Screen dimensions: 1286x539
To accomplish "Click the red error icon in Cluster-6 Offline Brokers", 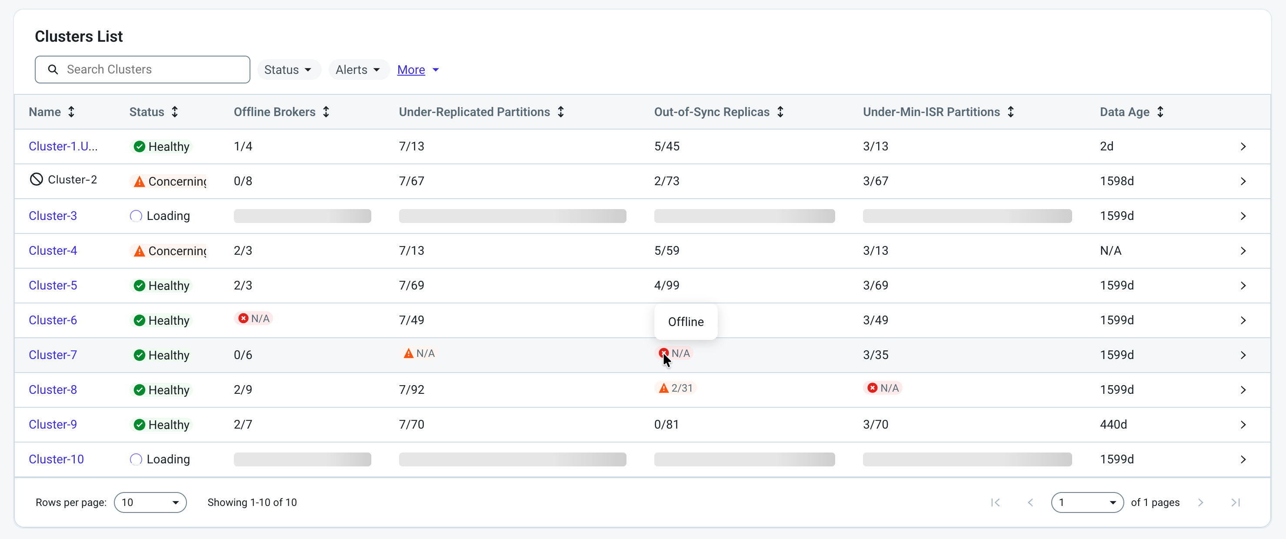I will tap(243, 319).
